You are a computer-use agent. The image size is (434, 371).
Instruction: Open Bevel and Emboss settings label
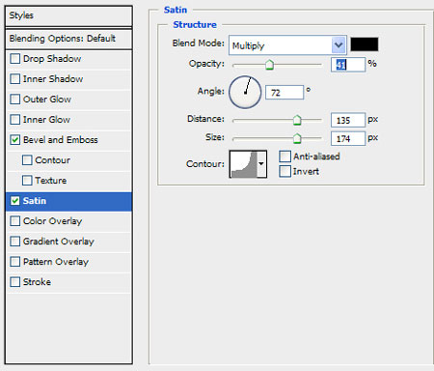61,140
